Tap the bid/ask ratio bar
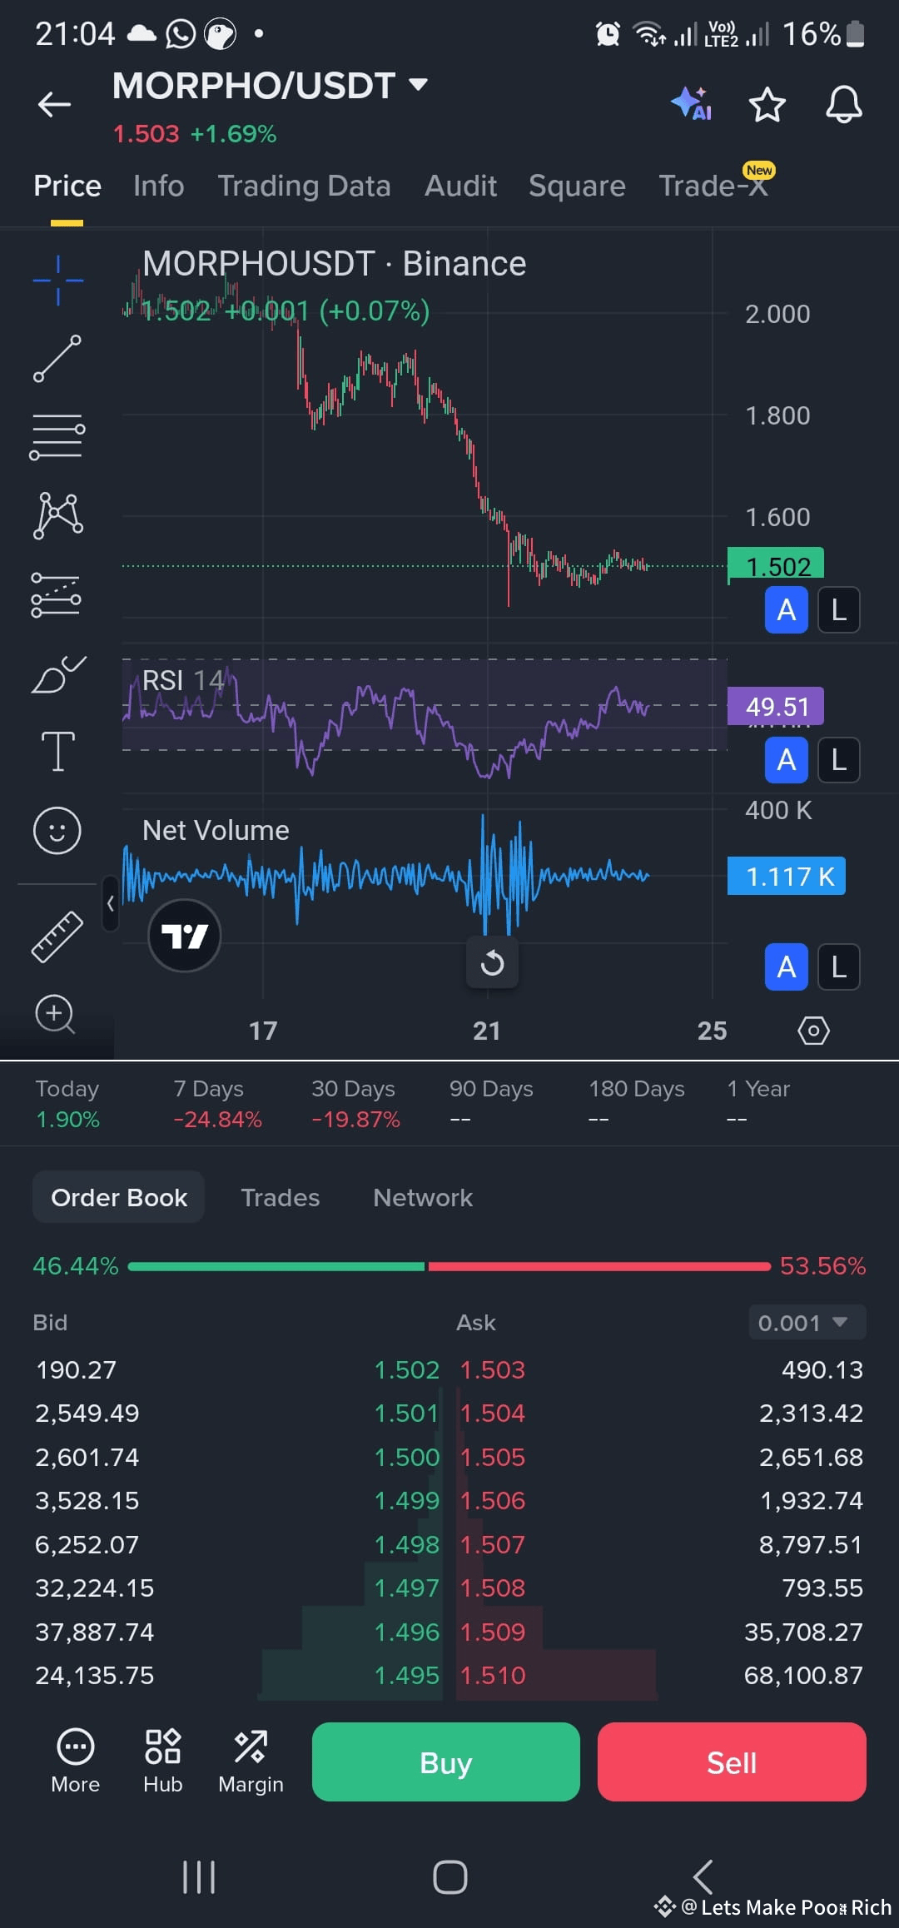Image resolution: width=899 pixels, height=1928 pixels. [x=449, y=1266]
